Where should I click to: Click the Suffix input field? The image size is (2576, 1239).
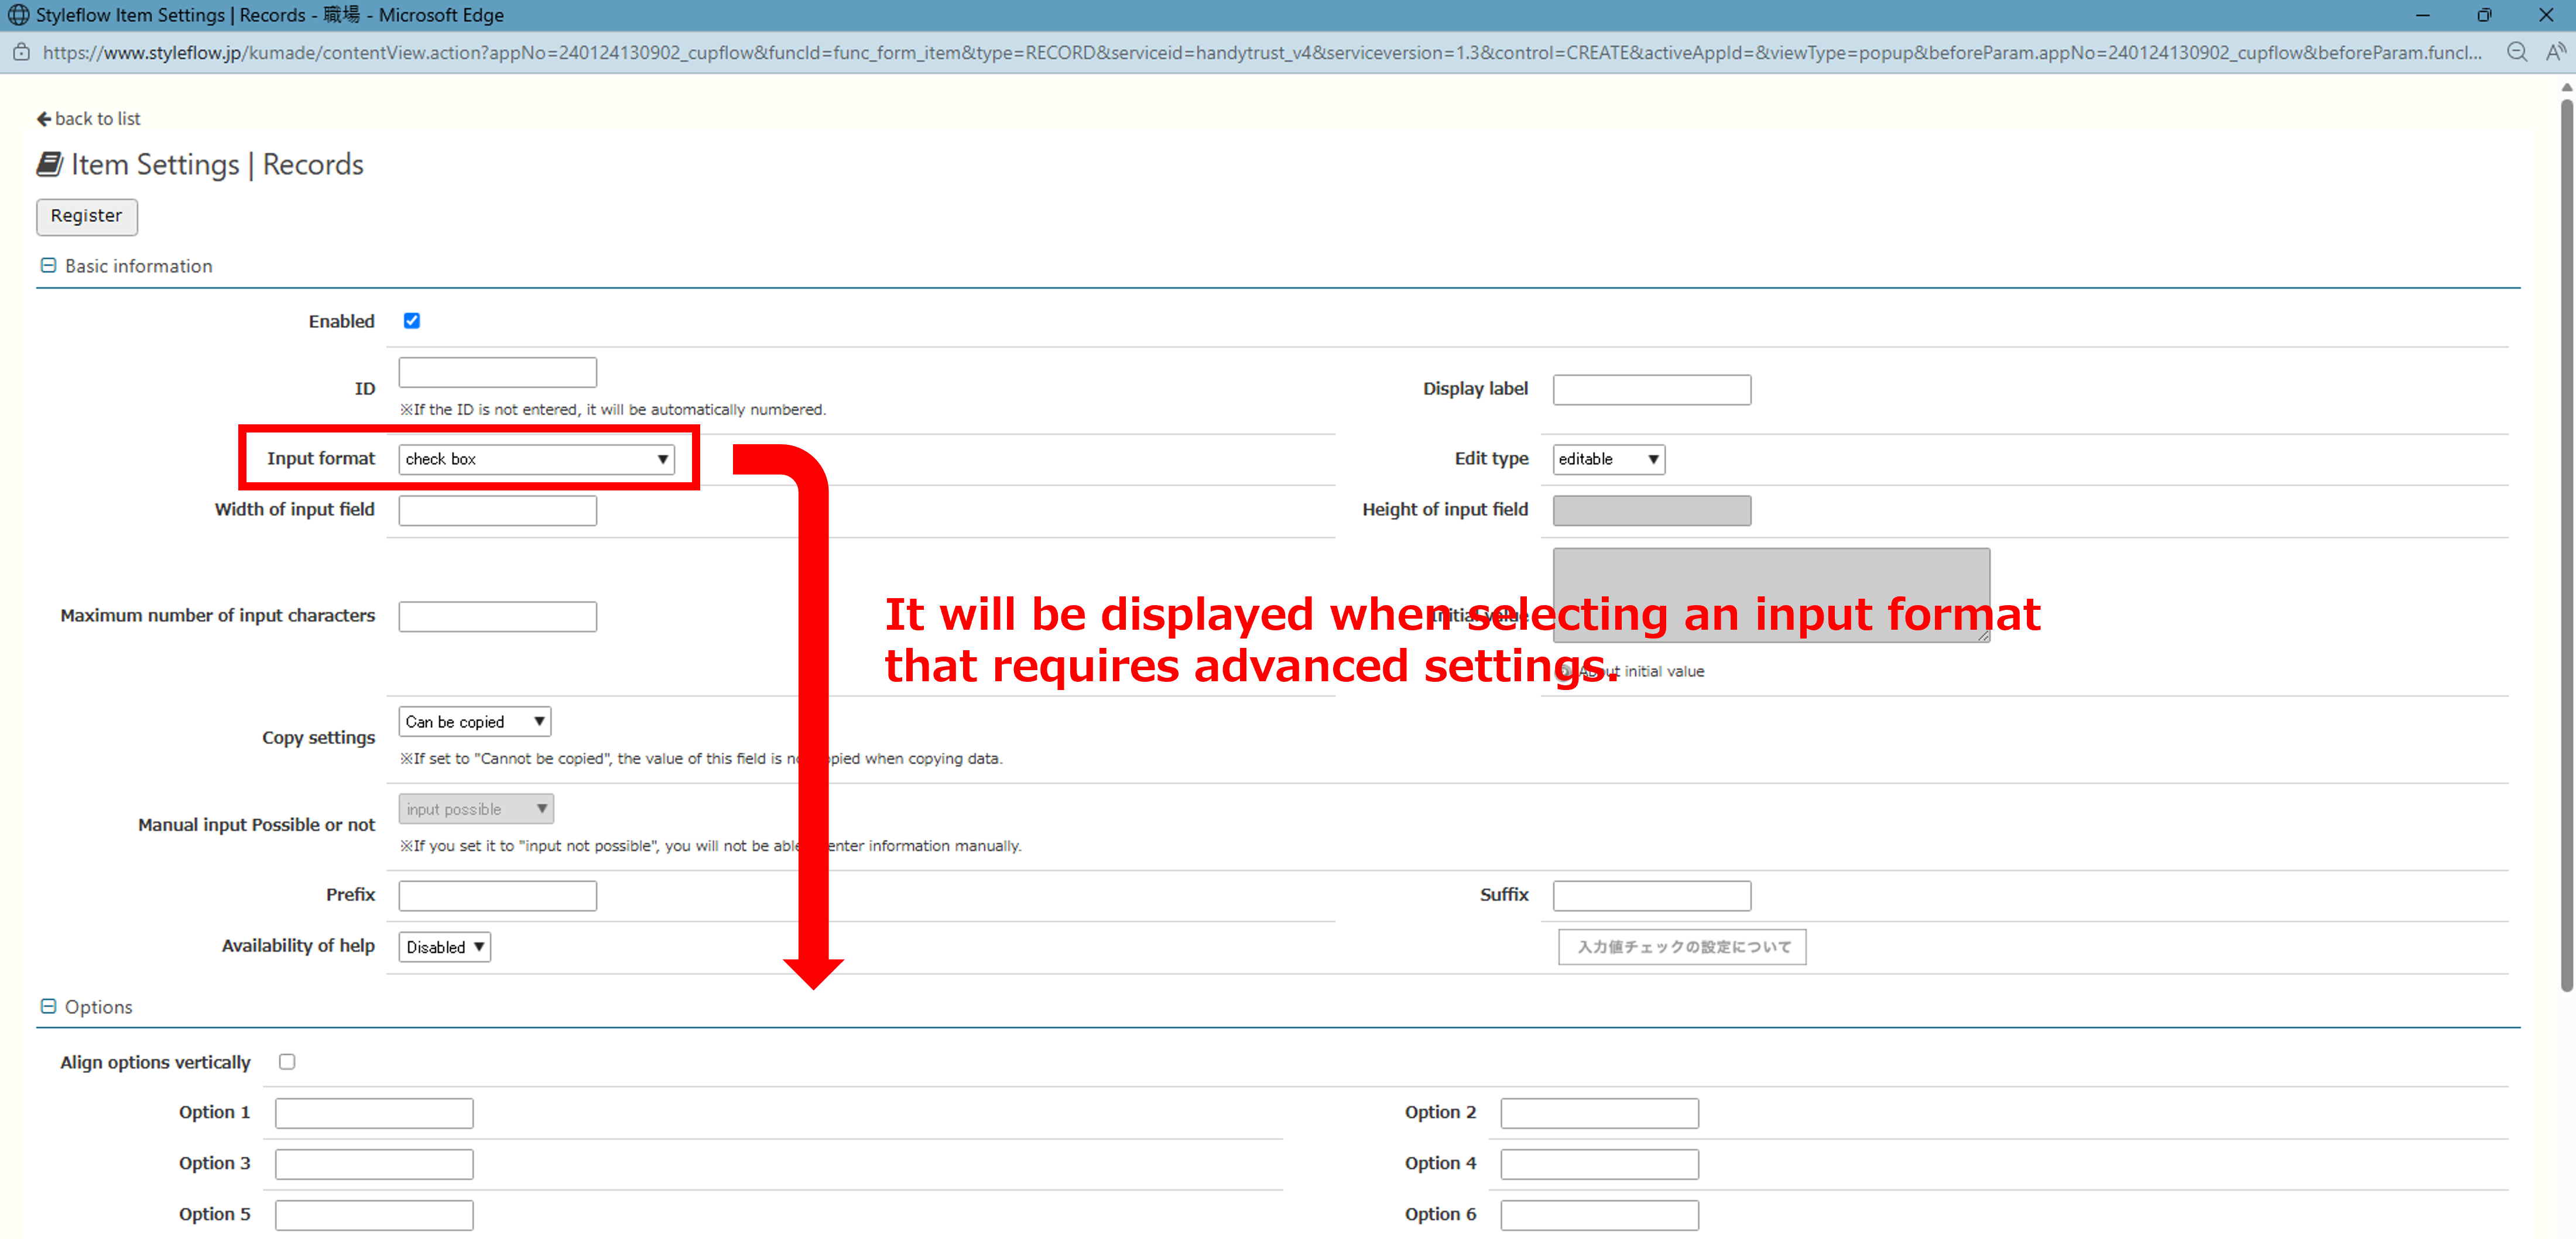pos(1652,895)
